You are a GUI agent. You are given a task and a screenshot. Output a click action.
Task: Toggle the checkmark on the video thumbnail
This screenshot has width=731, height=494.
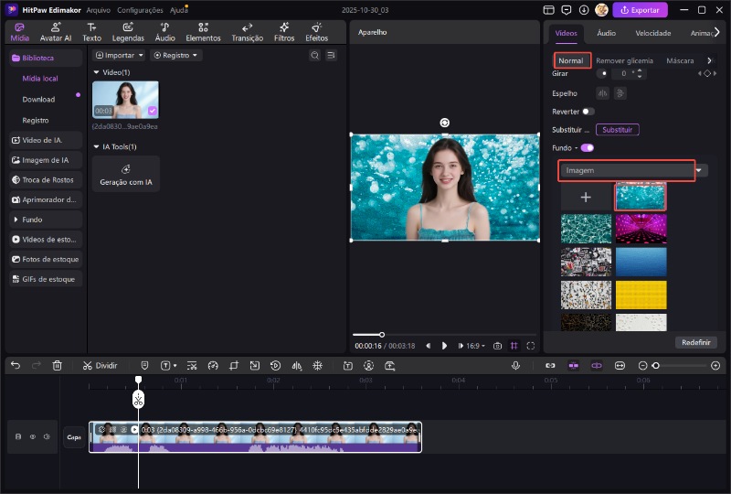coord(153,111)
